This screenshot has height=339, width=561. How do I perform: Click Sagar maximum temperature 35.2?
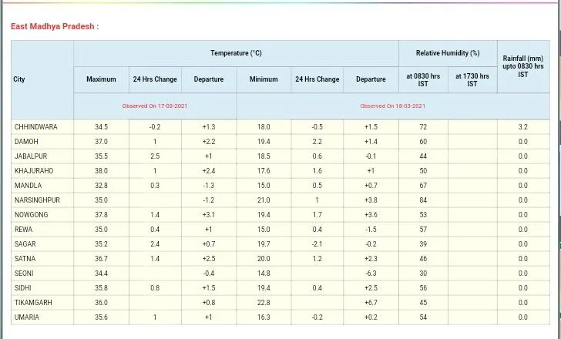(101, 244)
